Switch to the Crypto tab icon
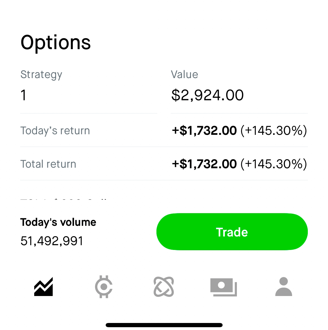Screen dimensions: 328x330 (104, 287)
